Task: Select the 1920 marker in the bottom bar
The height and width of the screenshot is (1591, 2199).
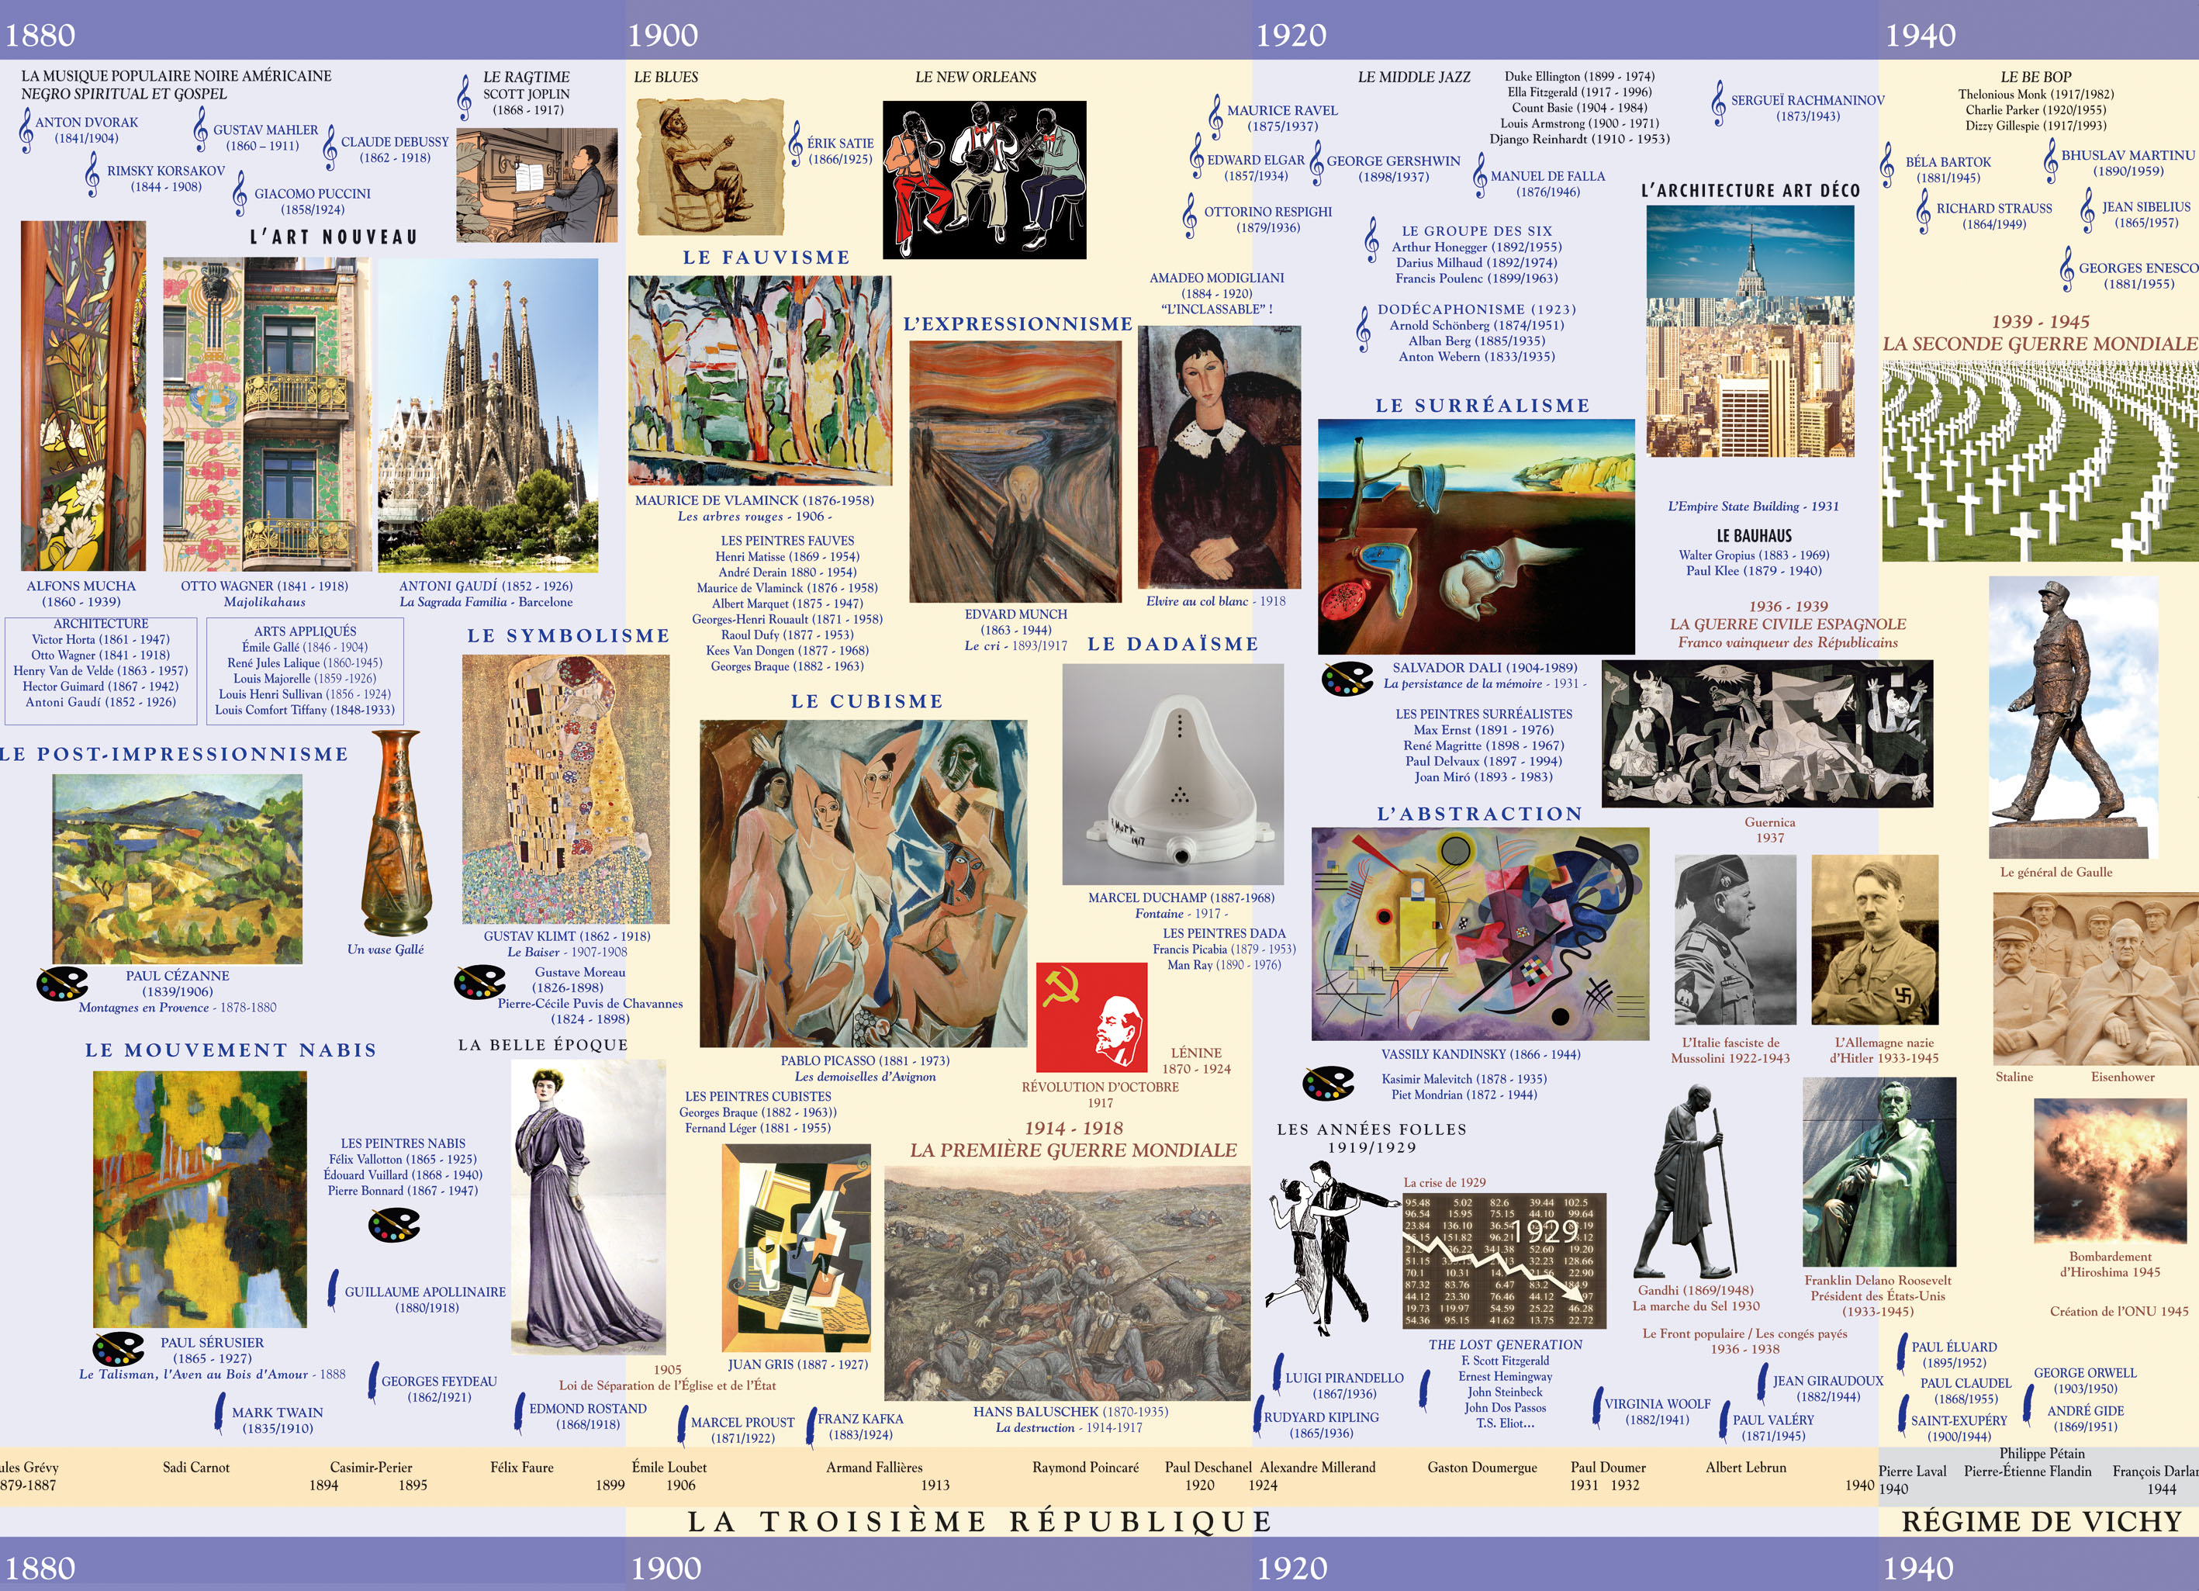Action: [x=1292, y=1568]
